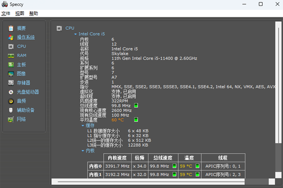This screenshot has height=188, width=283.
Task: Click the 322RPM fan speed value
Action: click(x=120, y=101)
